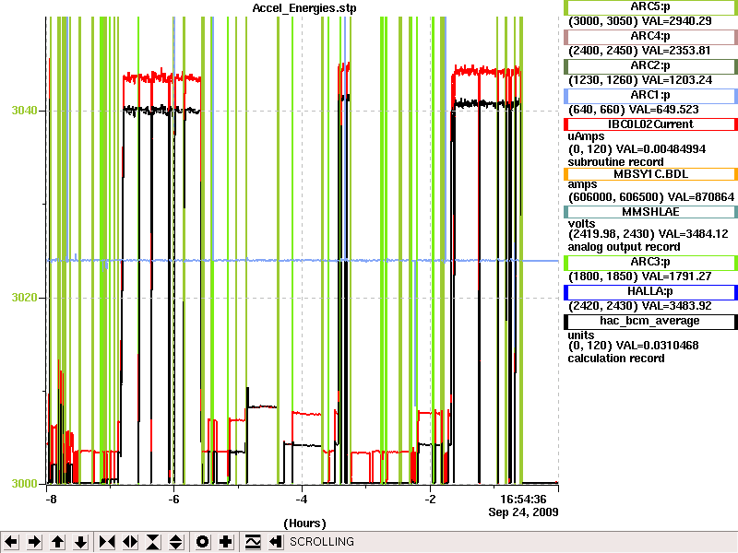Click the 'analog output record' text
The image size is (738, 553).
pos(625,247)
